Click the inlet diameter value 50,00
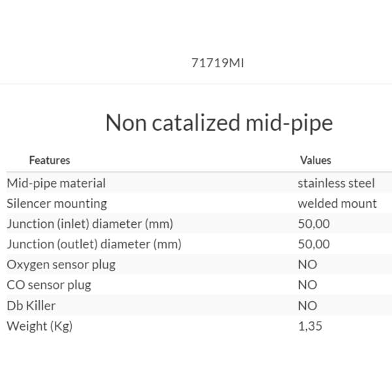 point(314,224)
